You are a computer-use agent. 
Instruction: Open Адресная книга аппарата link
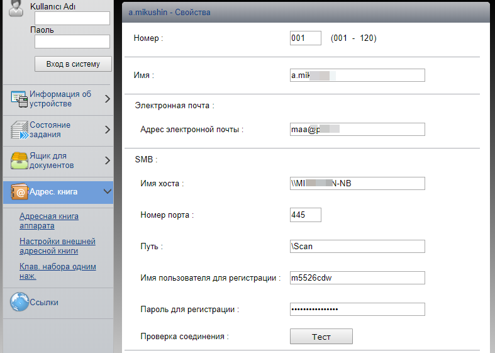(x=49, y=221)
